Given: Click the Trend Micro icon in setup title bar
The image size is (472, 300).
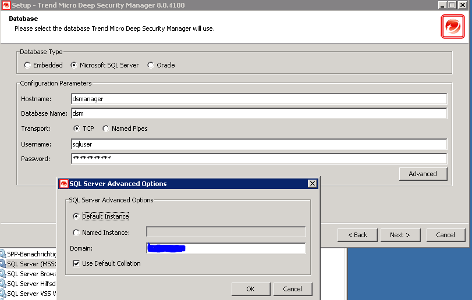Looking at the screenshot, I should click(6, 5).
